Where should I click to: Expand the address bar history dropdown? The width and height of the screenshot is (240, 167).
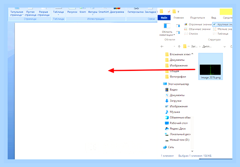coord(225,46)
